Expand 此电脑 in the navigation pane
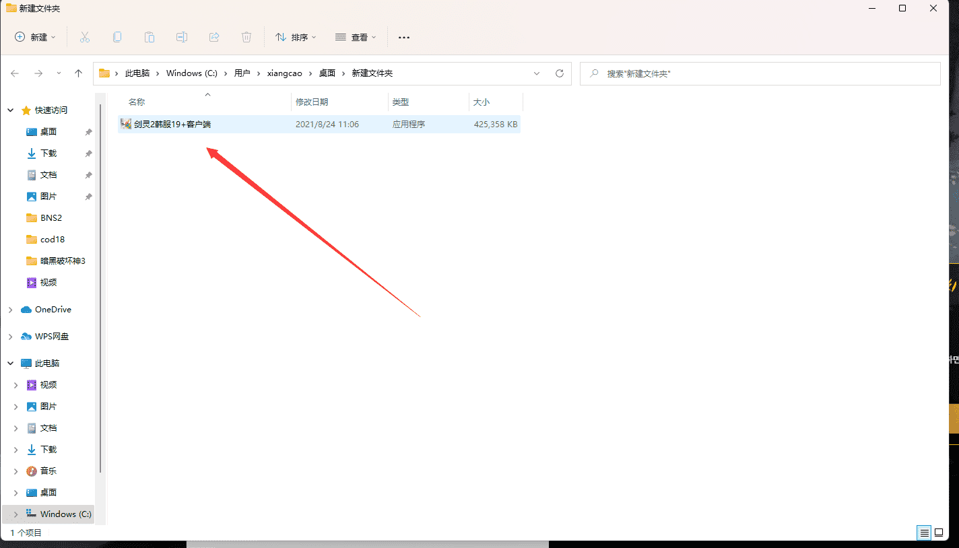Screen dimensions: 959x548 [x=11, y=363]
